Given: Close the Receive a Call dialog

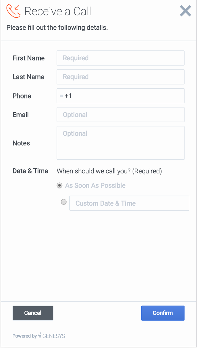Looking at the screenshot, I should [x=185, y=11].
